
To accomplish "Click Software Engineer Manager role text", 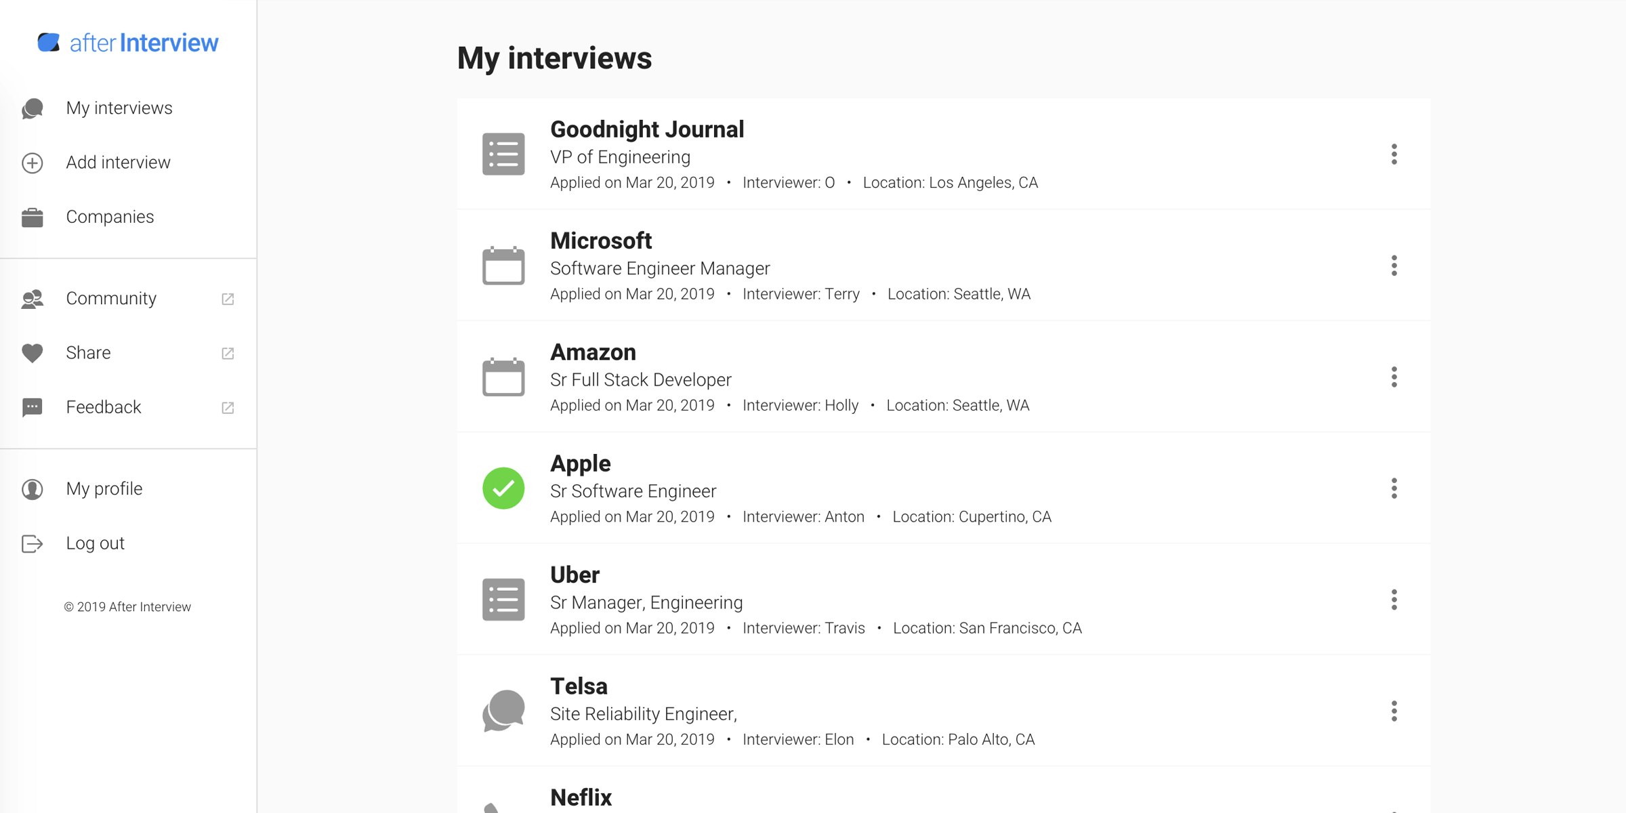I will point(660,268).
